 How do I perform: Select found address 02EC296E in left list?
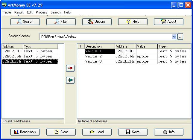coord(12,56)
